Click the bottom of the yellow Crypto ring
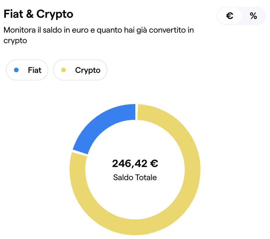The height and width of the screenshot is (239, 270). pos(135,227)
